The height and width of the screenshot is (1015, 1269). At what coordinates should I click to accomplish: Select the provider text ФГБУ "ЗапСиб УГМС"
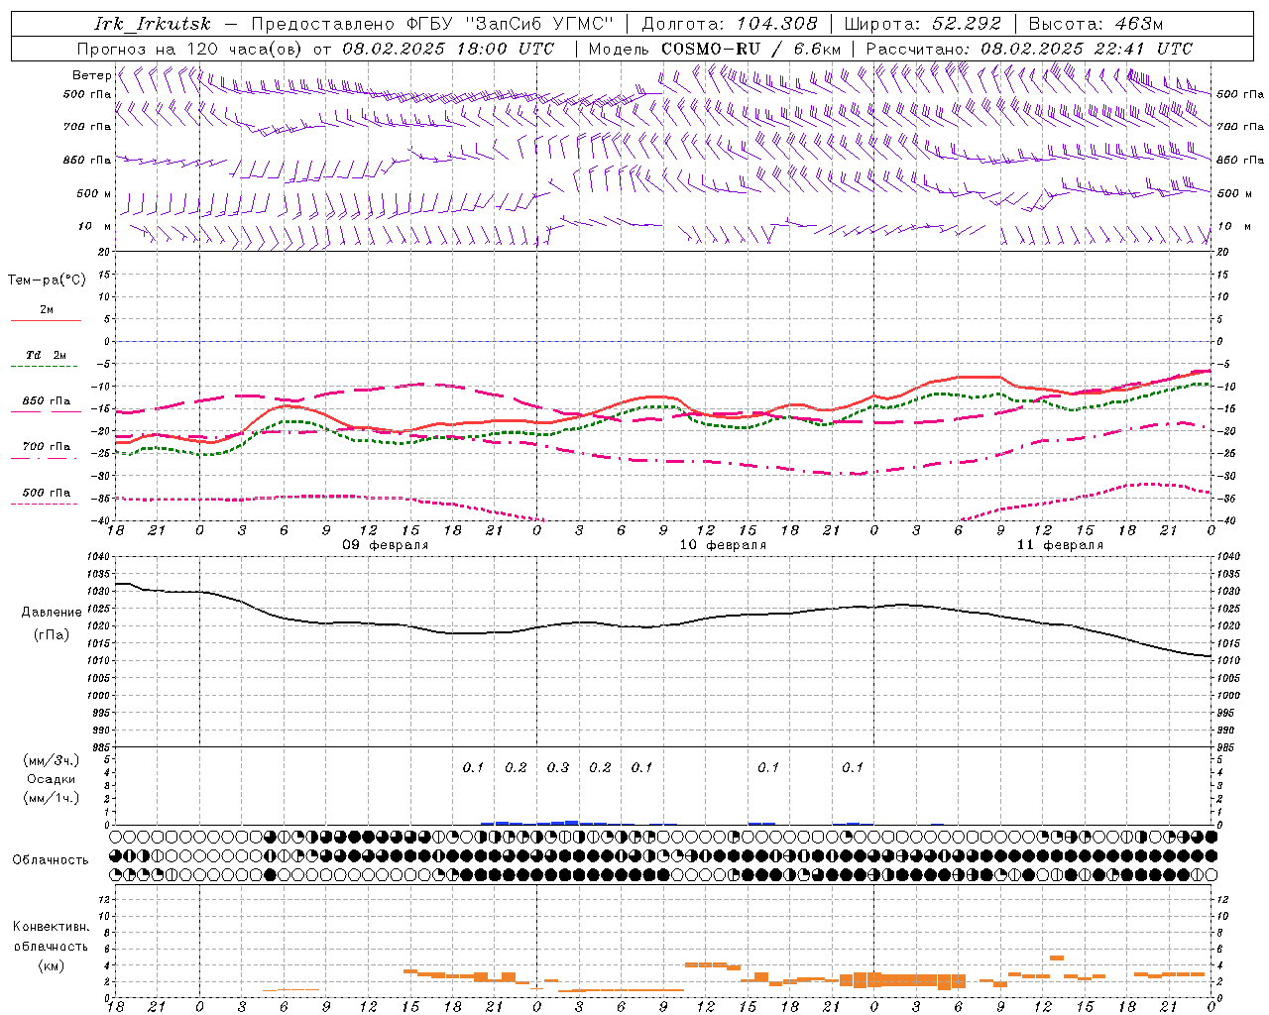coord(510,24)
